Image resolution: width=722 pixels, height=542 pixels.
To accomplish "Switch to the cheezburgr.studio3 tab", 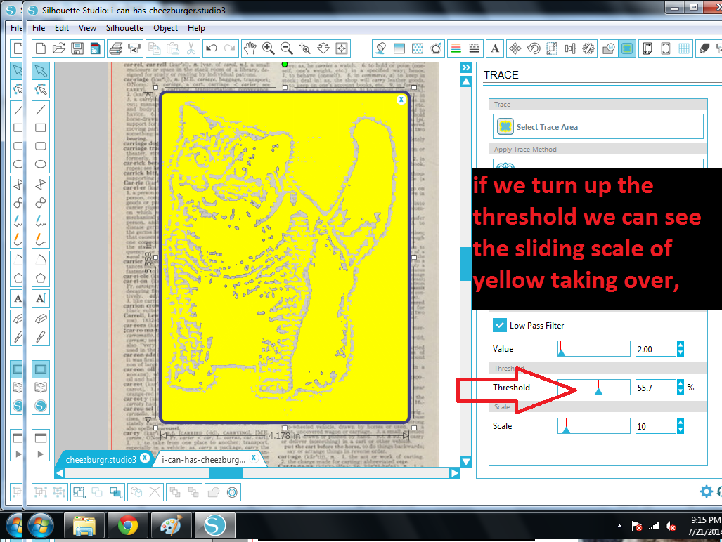I will [x=101, y=459].
